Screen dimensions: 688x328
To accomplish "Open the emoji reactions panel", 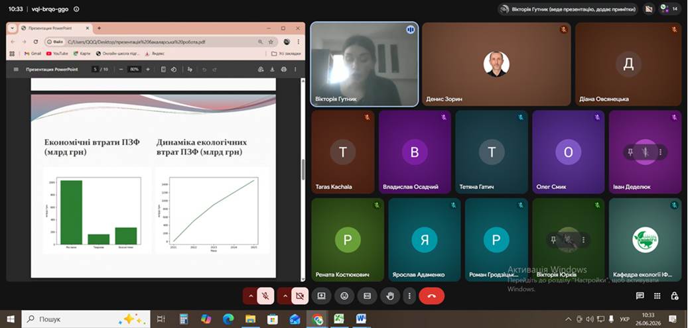I will (x=344, y=296).
